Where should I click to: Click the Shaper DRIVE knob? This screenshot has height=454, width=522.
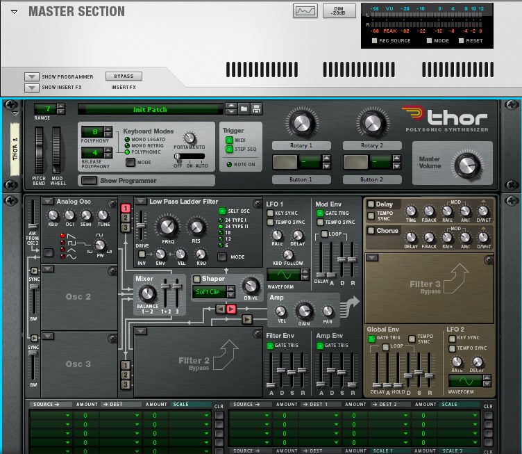251,286
